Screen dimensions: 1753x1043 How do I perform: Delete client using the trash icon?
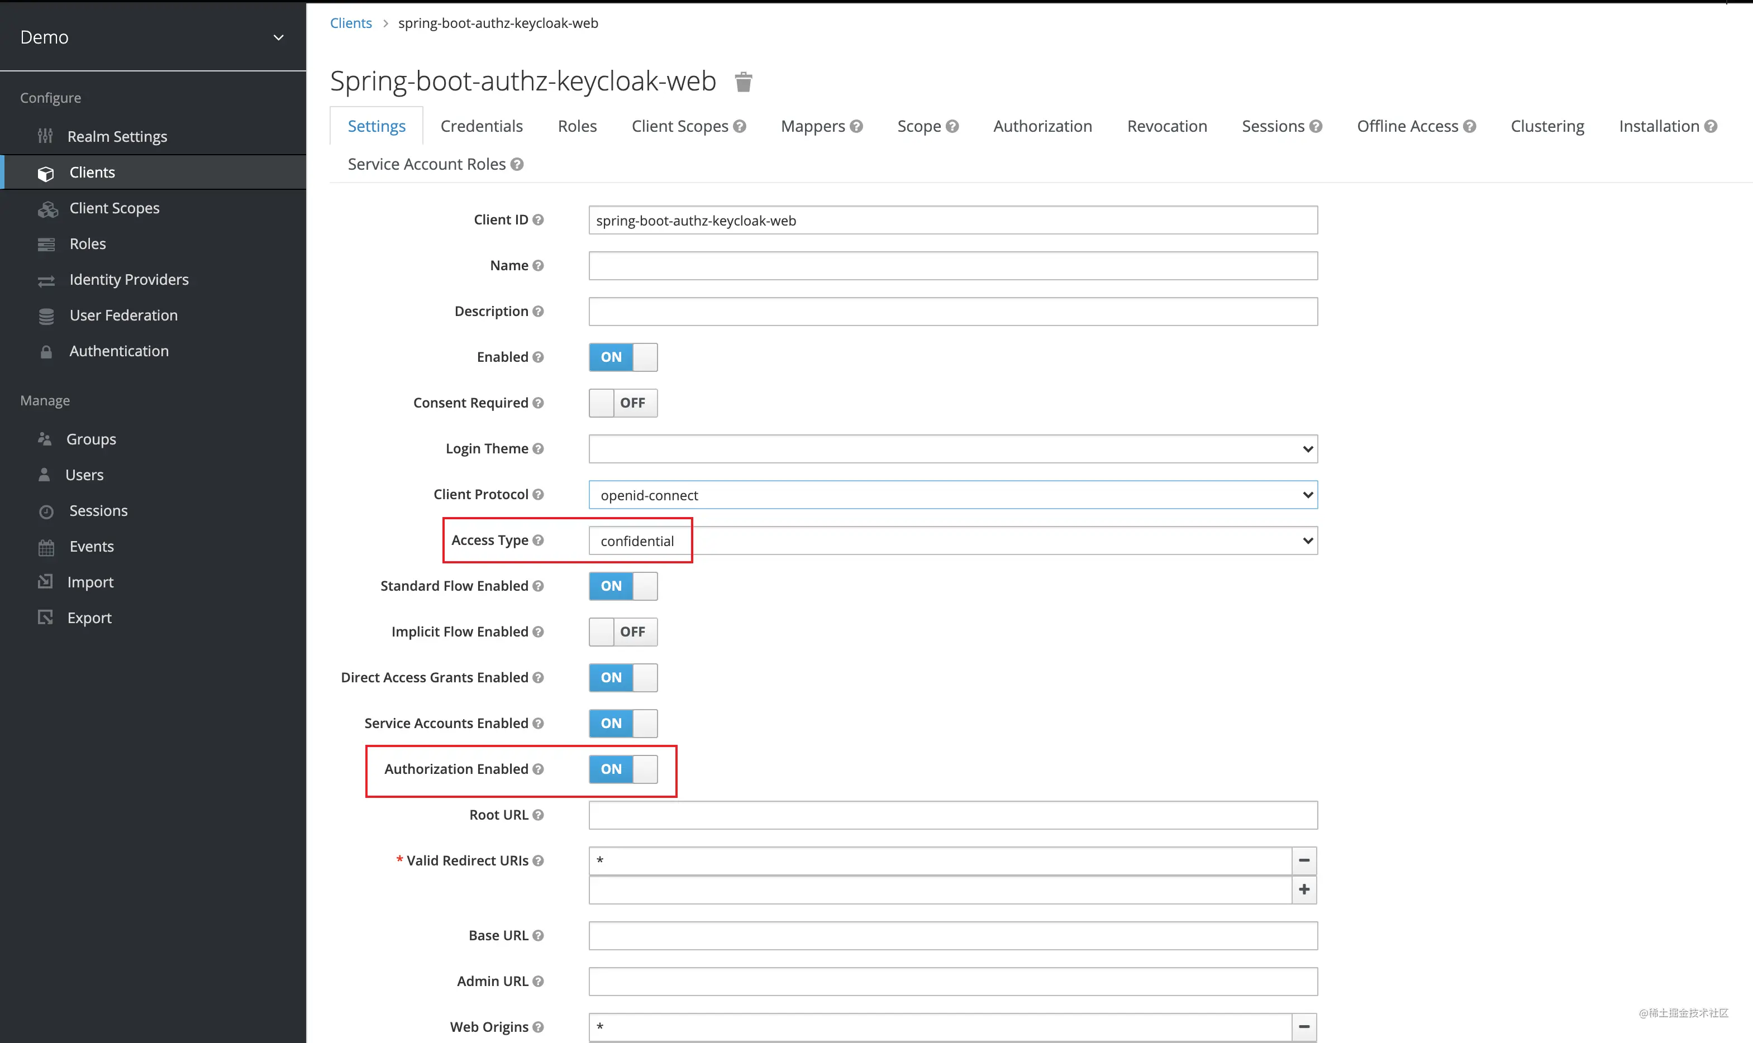tap(743, 82)
